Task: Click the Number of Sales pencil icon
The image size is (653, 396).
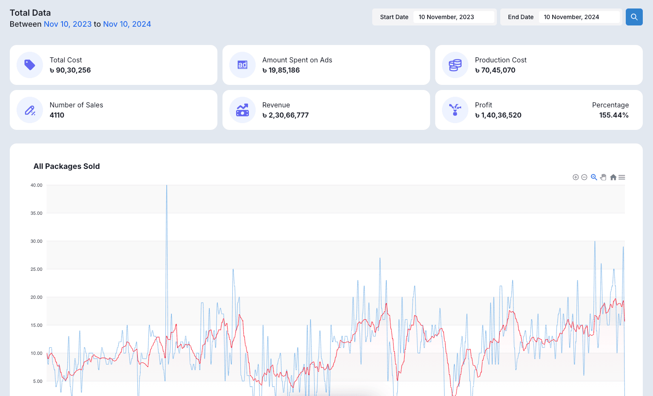Action: tap(30, 110)
